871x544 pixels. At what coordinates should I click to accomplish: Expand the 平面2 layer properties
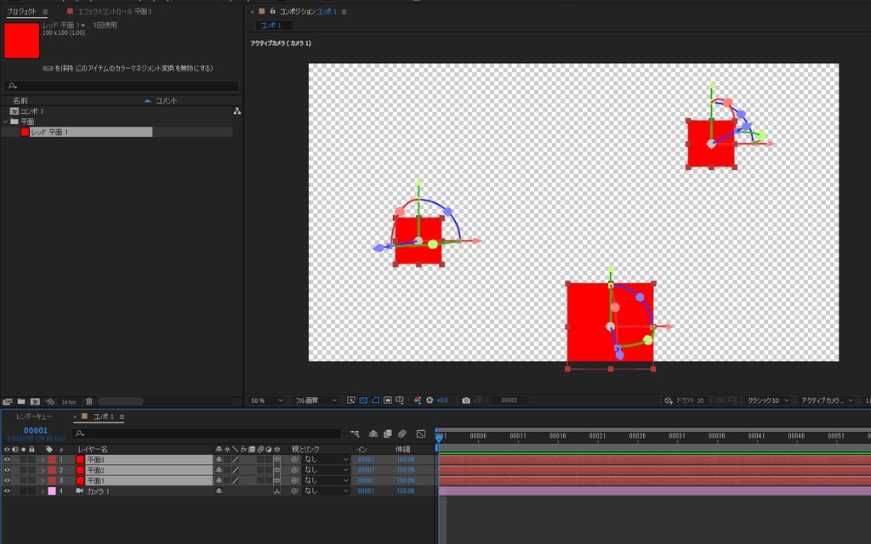43,470
